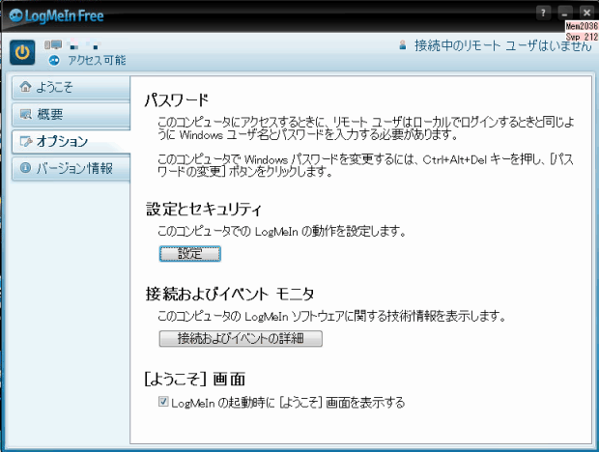
Task: Uncheck LogMeIn の起動時に [ようこそ] 画面を表示する
Action: (163, 402)
